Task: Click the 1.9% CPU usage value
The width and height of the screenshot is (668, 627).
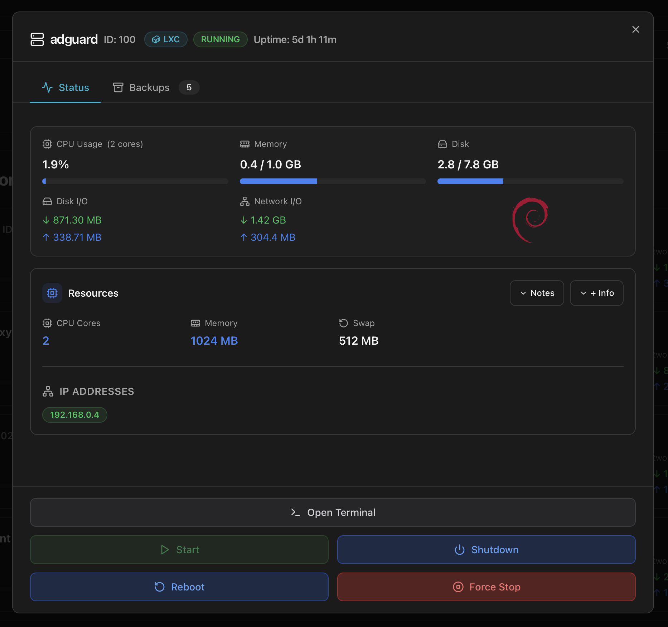Action: pos(55,164)
